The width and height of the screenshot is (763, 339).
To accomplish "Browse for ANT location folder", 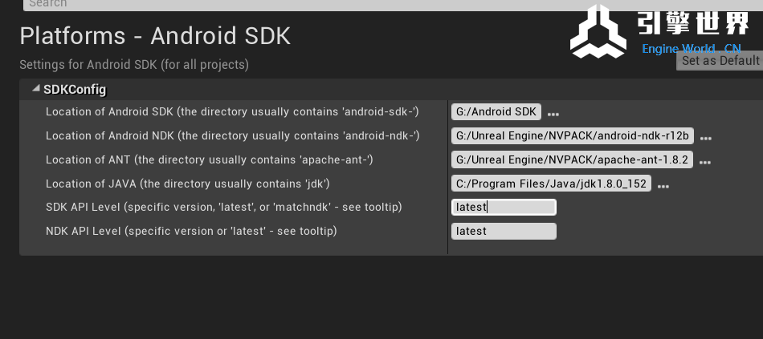I will 704,162.
